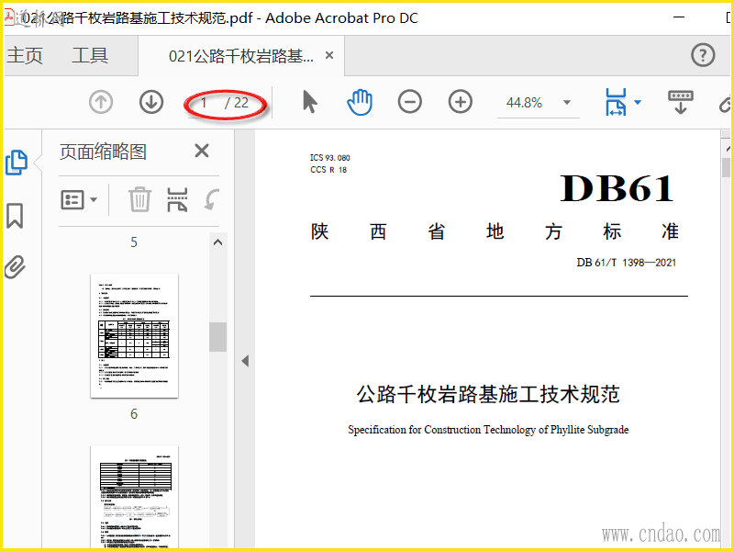The width and height of the screenshot is (734, 551).
Task: Click the delete pages trash icon
Action: [139, 199]
